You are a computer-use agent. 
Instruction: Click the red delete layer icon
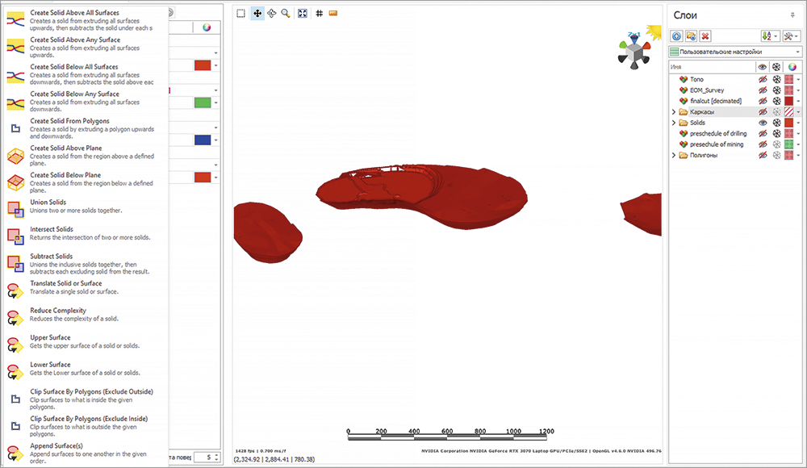click(x=705, y=36)
